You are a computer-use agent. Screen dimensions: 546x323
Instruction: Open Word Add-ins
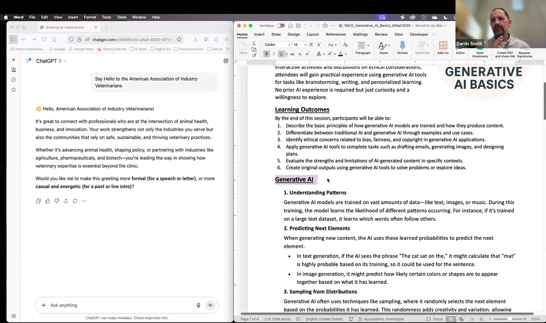coord(443,47)
